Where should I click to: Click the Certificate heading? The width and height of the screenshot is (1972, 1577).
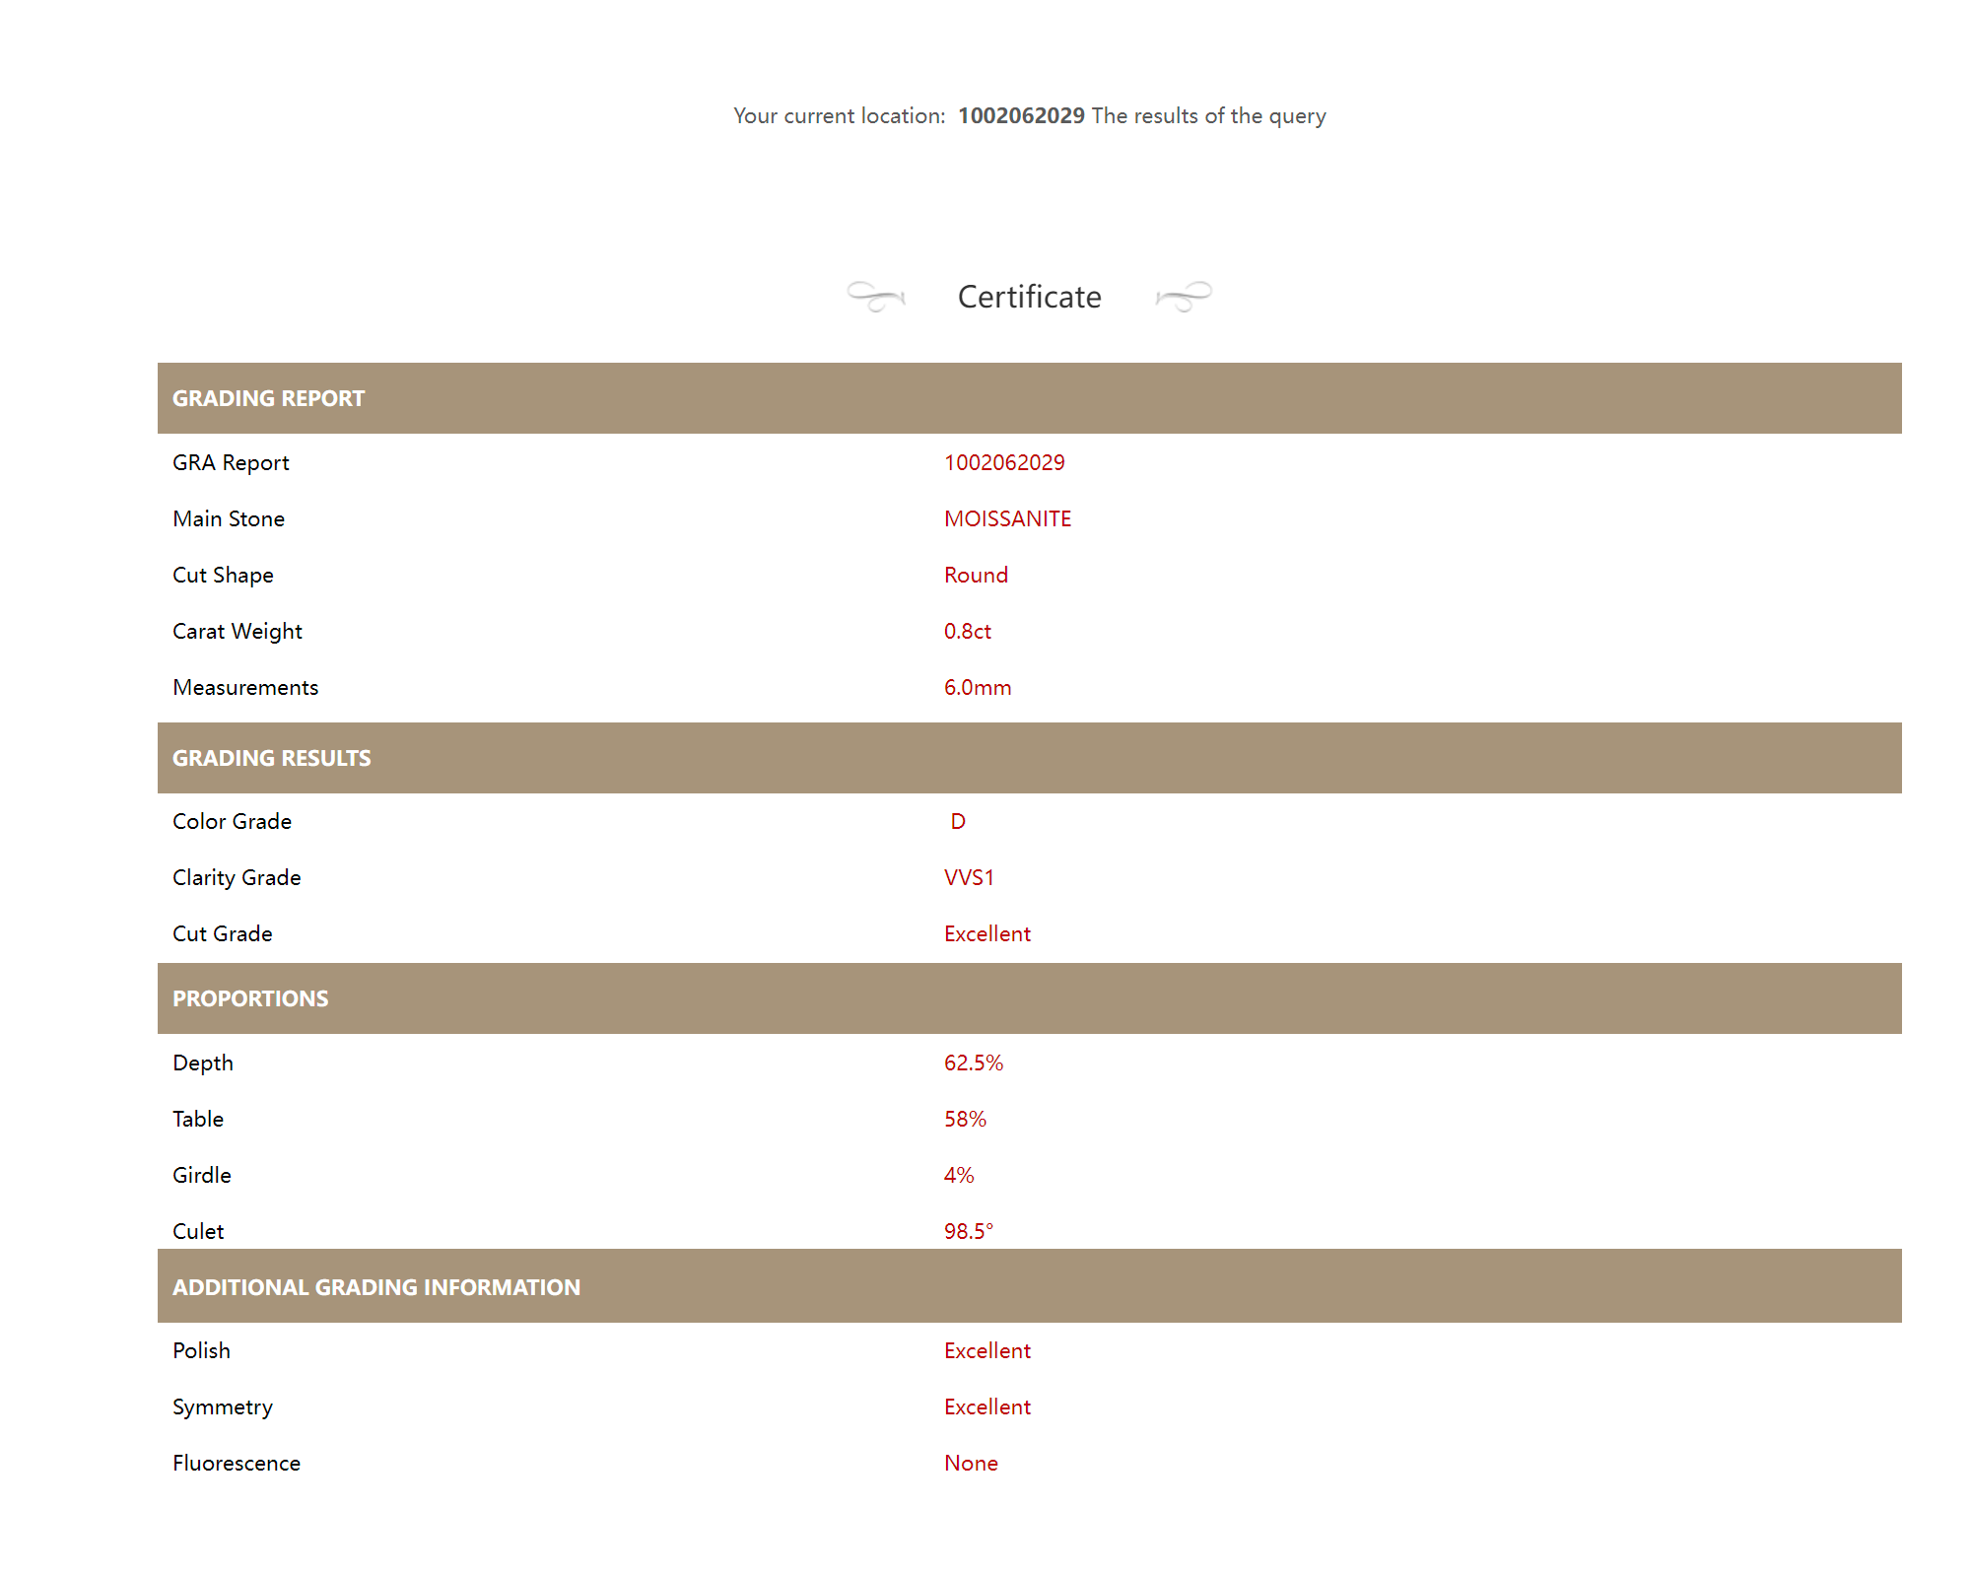coord(1029,297)
